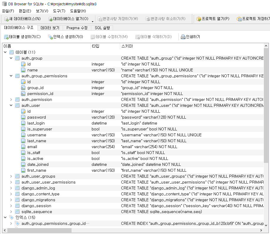Open the 도움말(H) menu
The image size is (270, 234).
78,11
